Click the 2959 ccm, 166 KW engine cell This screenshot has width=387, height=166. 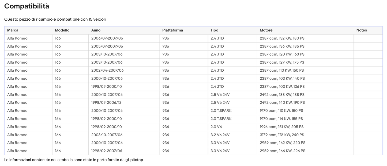pos(282,151)
